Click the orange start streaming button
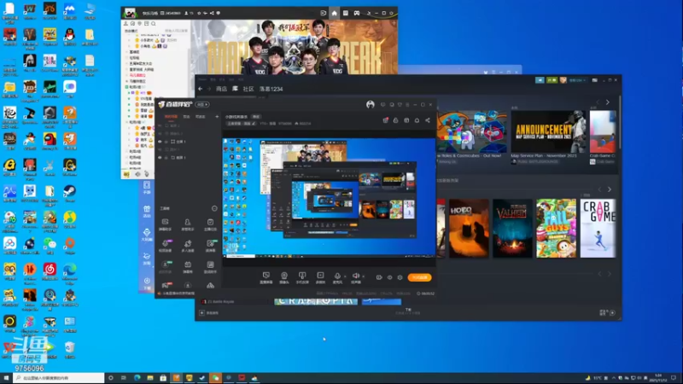The image size is (683, 384). point(419,277)
